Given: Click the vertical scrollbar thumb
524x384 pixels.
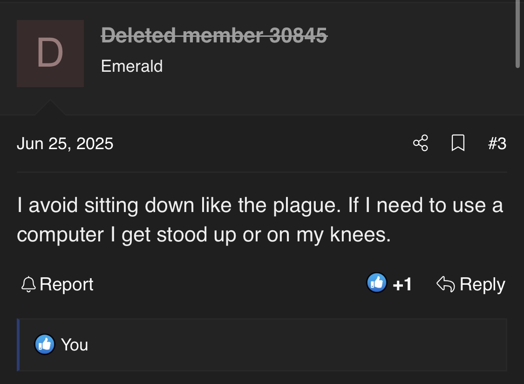Looking at the screenshot, I should (517, 35).
